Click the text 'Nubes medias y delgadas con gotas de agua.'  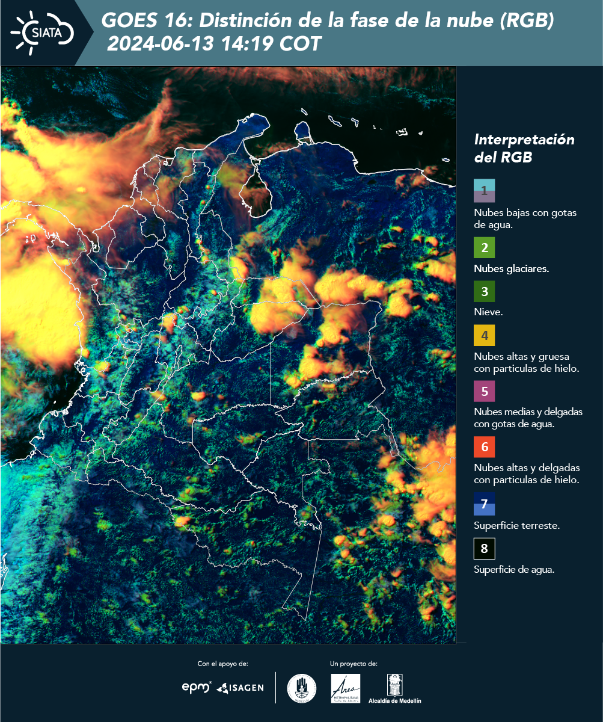528,418
